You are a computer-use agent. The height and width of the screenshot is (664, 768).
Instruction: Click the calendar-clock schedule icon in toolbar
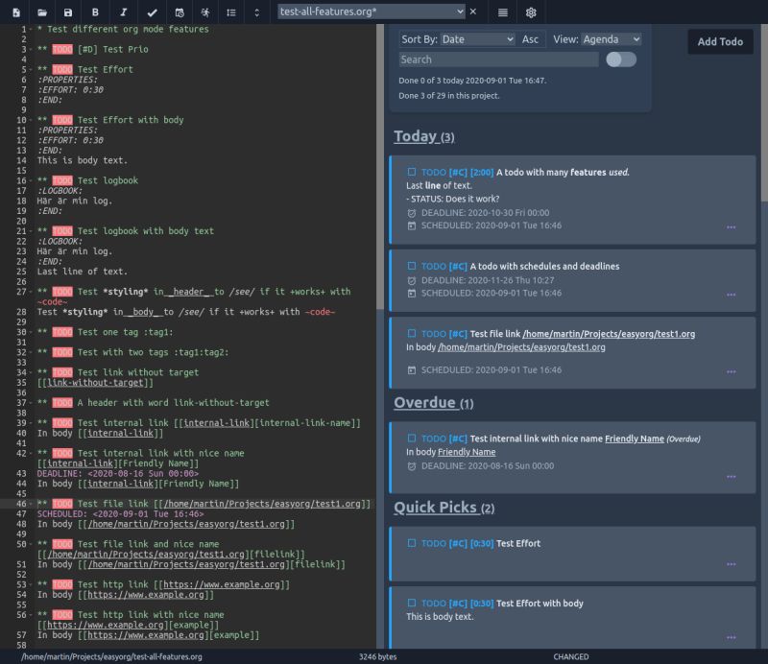click(x=180, y=12)
